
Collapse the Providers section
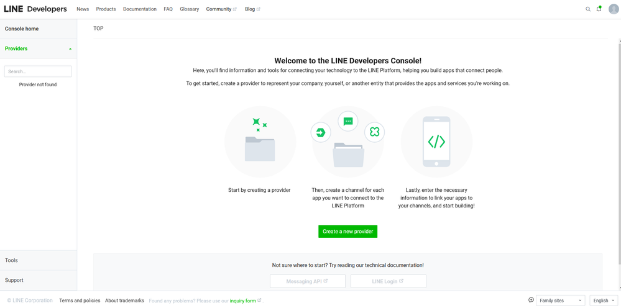tap(39, 48)
